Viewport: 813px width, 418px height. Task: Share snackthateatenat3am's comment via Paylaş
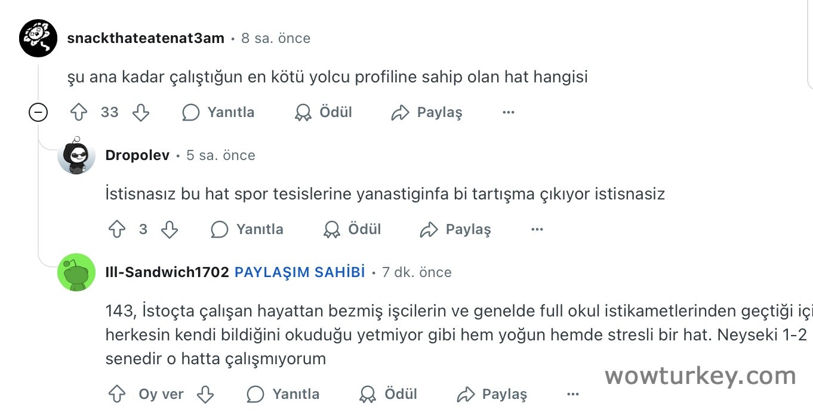(x=427, y=112)
